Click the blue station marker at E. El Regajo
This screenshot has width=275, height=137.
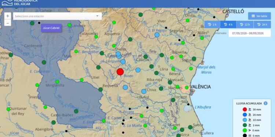157,35
